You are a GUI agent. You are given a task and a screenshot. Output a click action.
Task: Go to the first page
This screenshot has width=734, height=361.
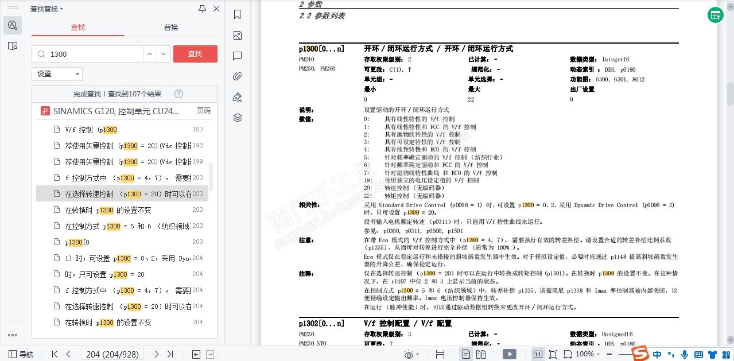click(x=55, y=354)
